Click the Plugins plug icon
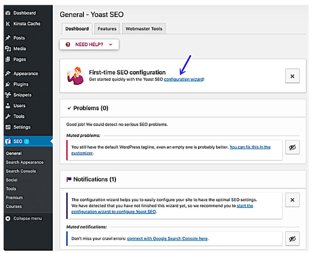This screenshot has height=253, width=312. (x=8, y=84)
